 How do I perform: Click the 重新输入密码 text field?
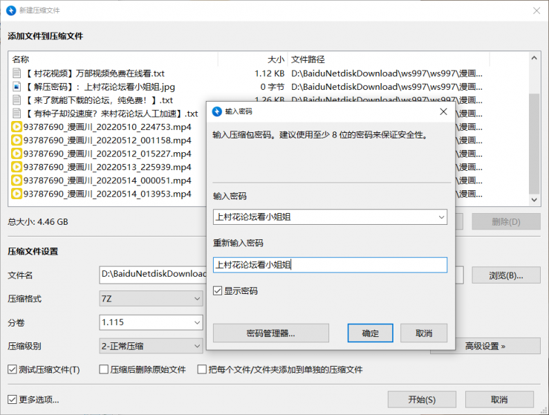(330, 264)
